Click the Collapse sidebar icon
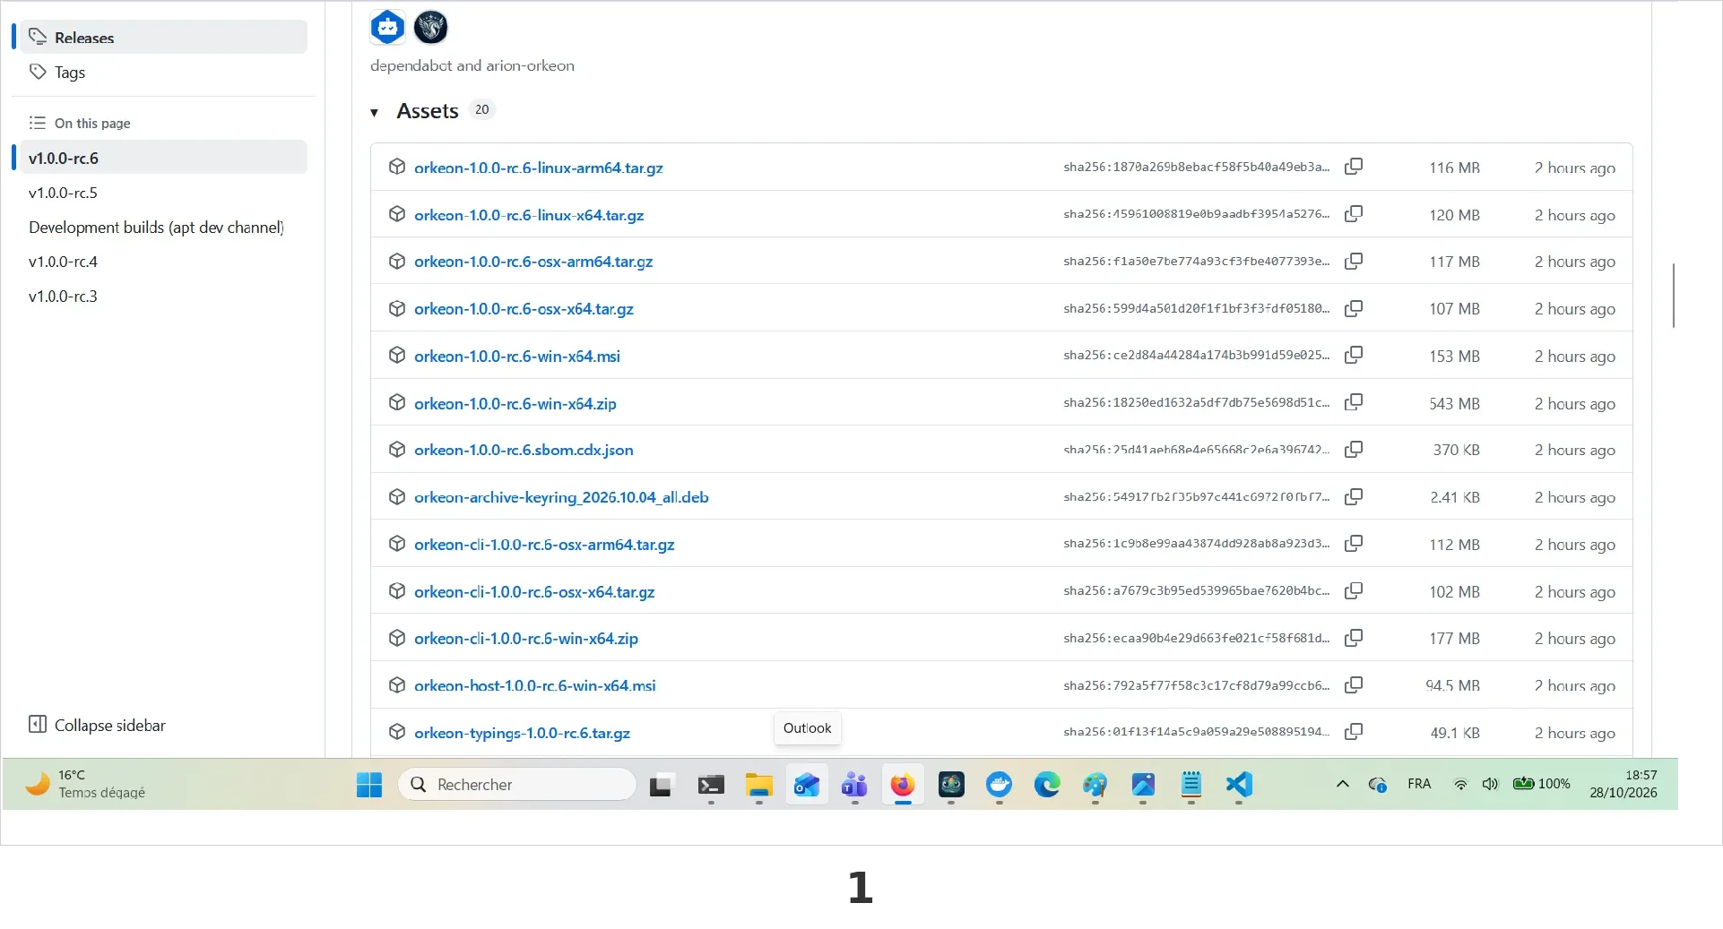The width and height of the screenshot is (1723, 929). click(x=38, y=724)
